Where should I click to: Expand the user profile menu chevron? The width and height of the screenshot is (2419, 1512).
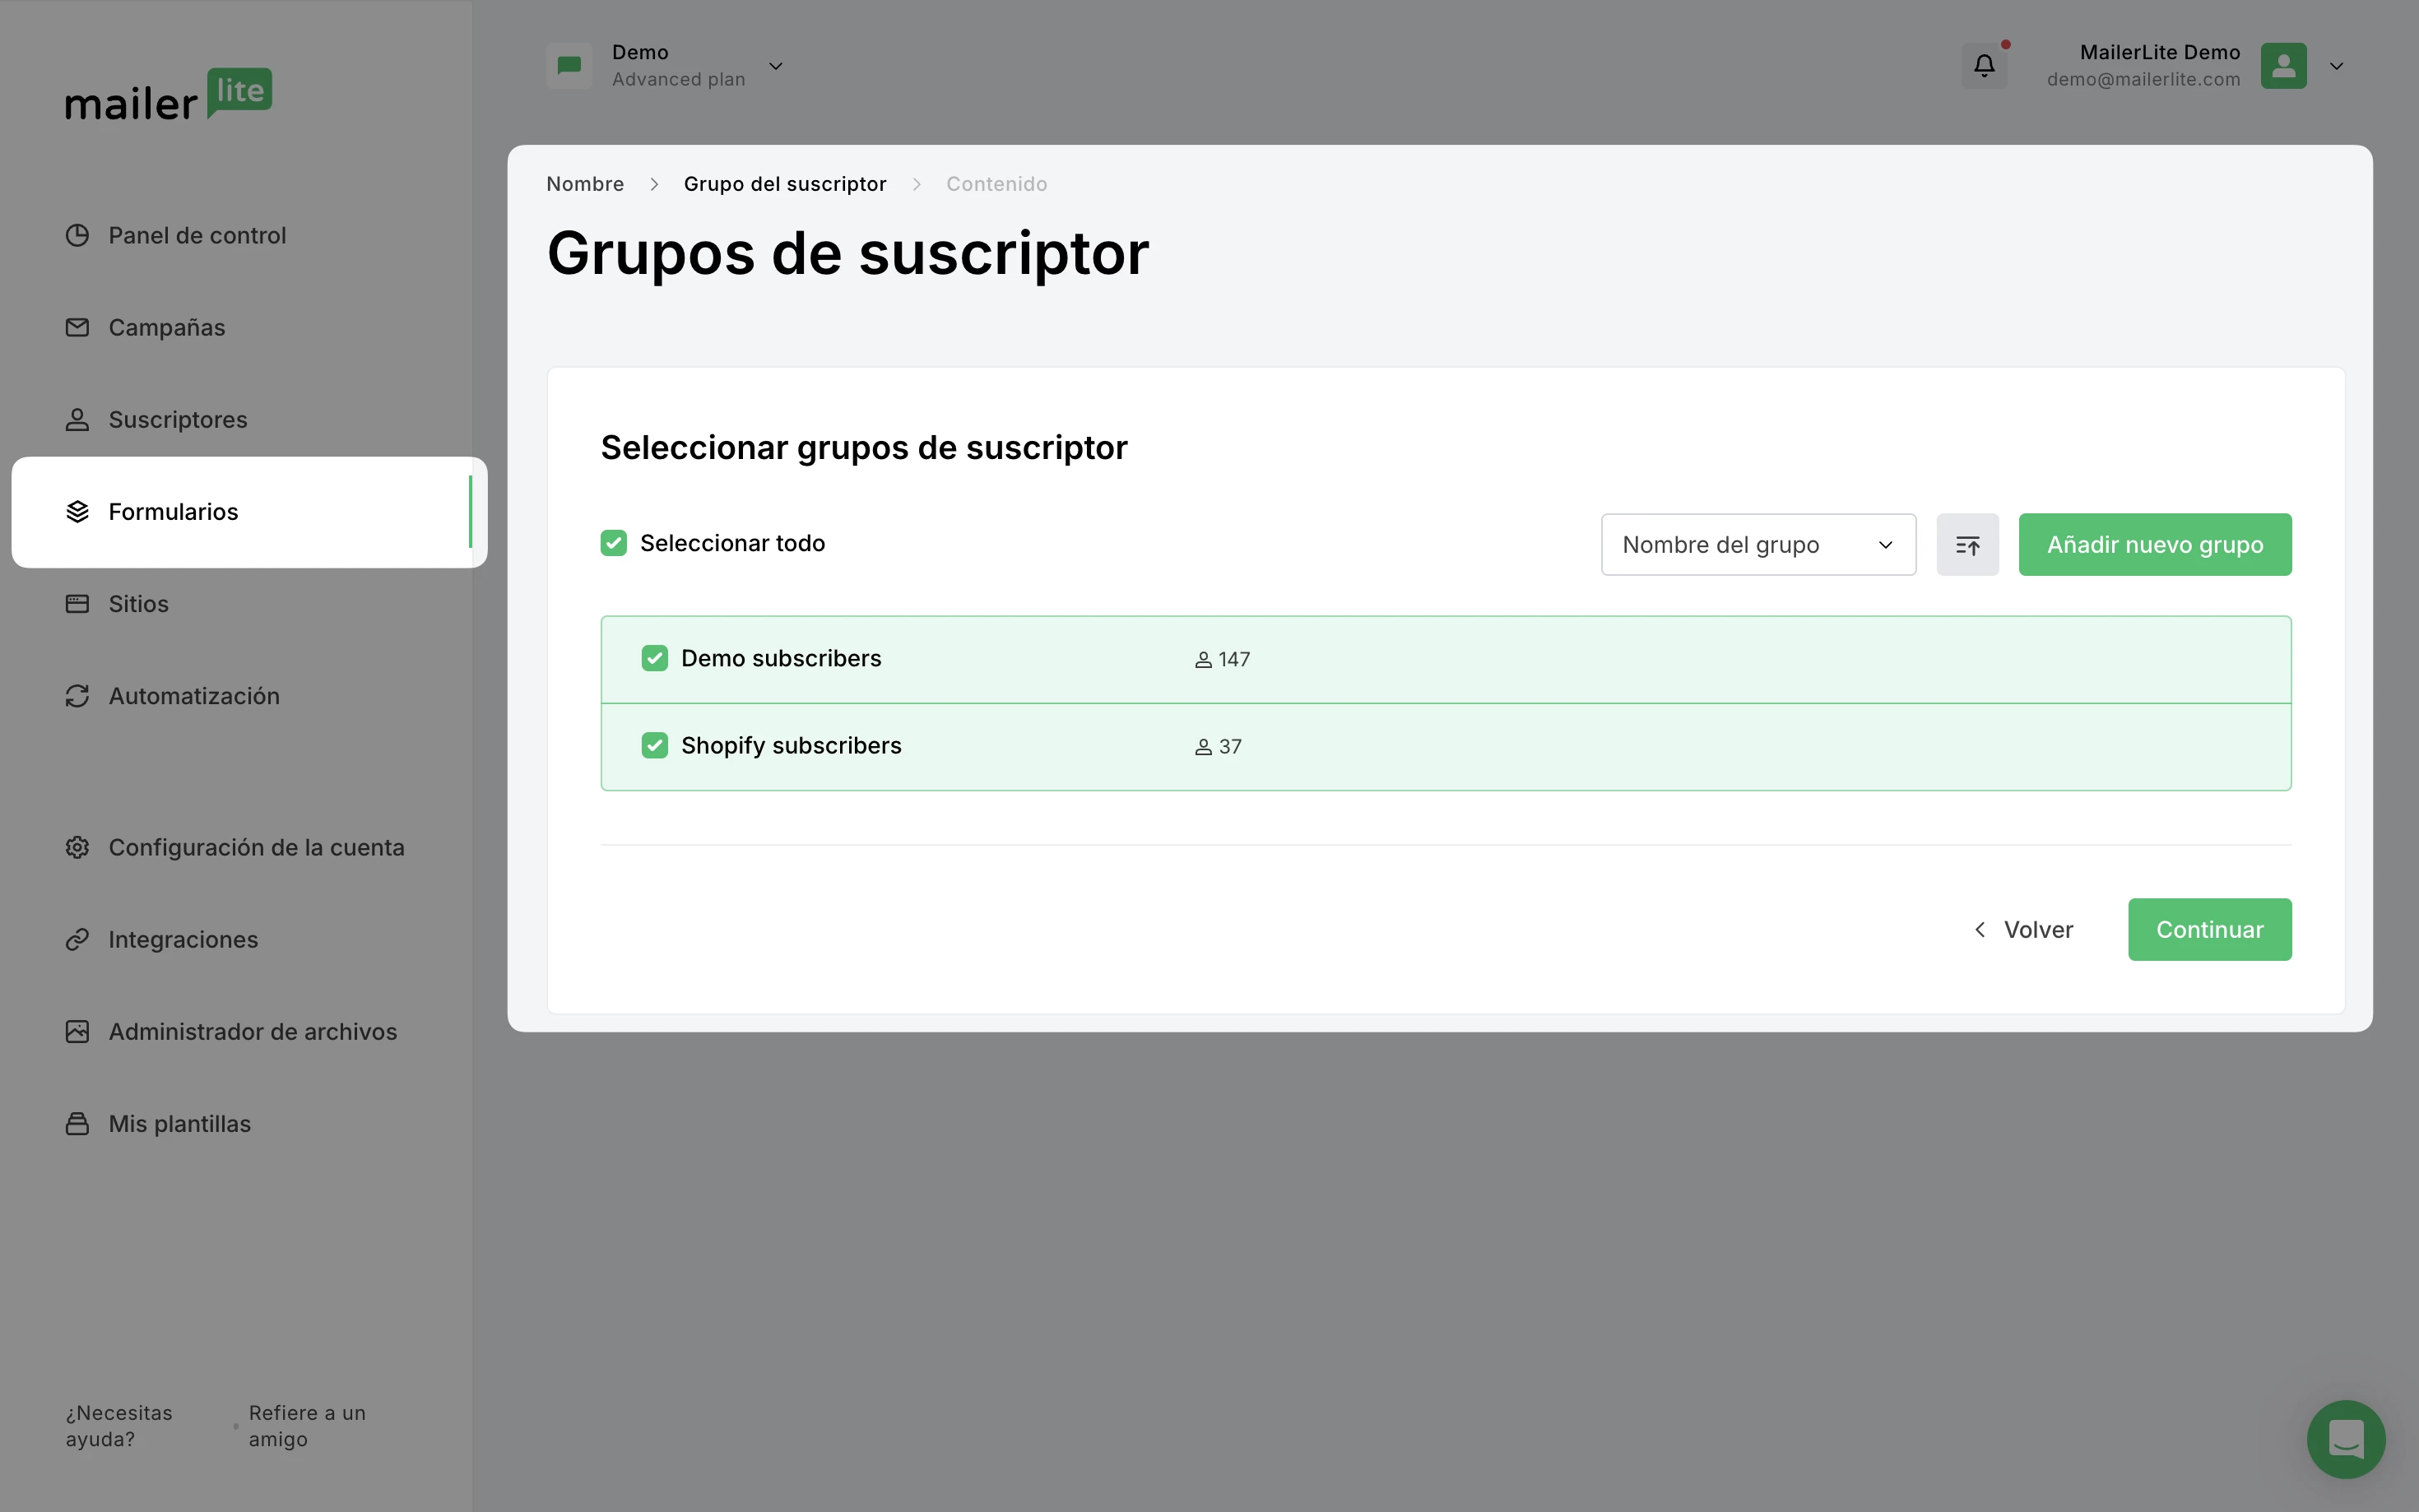tap(2337, 66)
